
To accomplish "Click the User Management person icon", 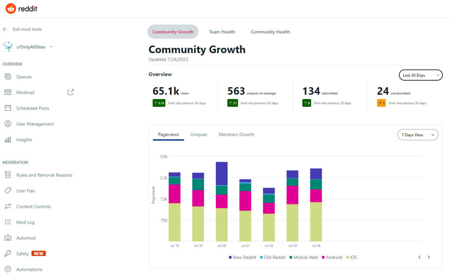I will [x=7, y=124].
